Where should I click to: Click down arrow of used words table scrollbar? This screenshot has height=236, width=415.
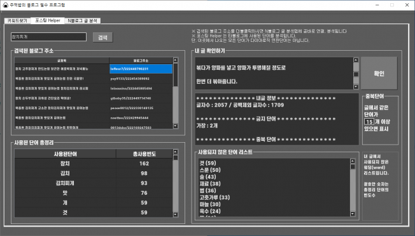point(176,214)
